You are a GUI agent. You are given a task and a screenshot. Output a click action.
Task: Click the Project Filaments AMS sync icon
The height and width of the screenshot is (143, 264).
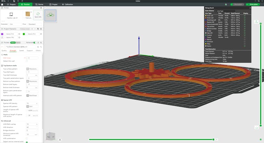pyautogui.click(x=38, y=29)
